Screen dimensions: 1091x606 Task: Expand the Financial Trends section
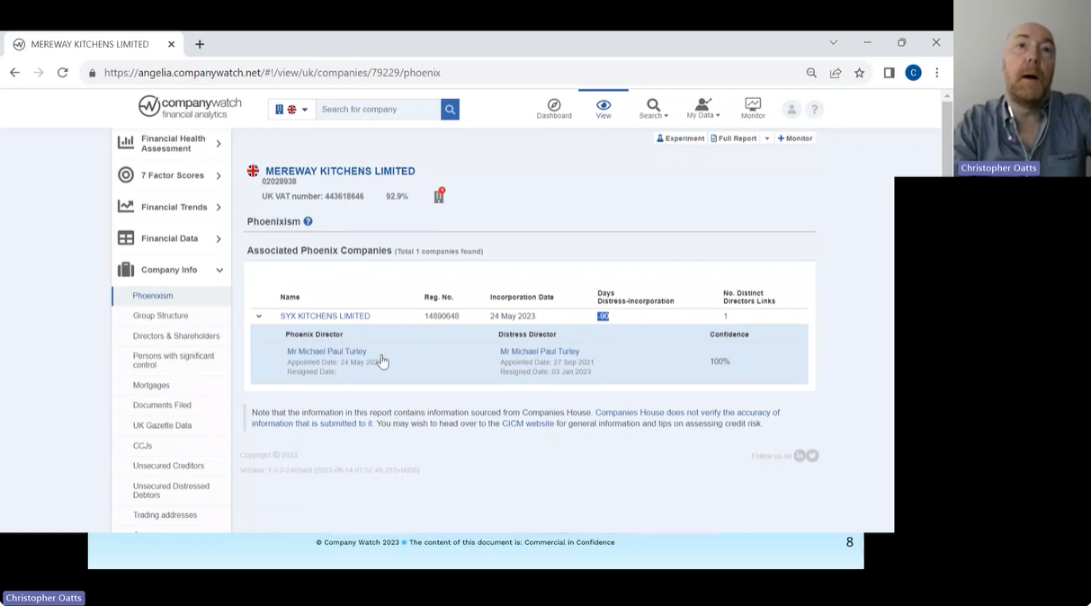click(219, 207)
